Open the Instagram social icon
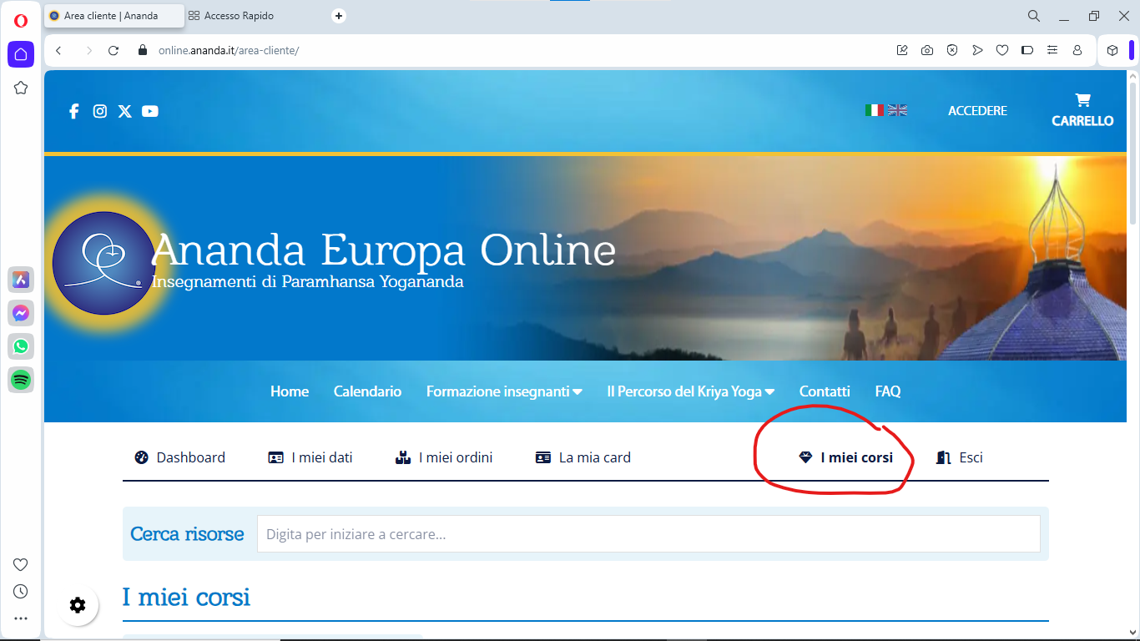The image size is (1140, 641). [99, 111]
